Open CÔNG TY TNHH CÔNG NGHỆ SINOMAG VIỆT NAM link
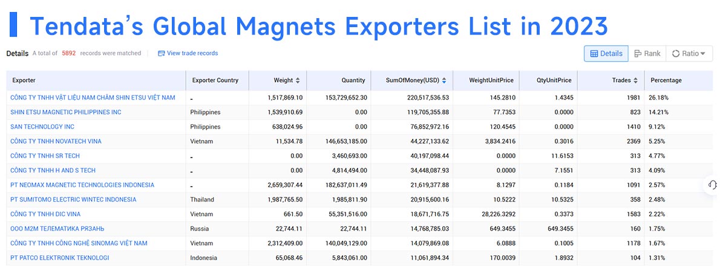The image size is (720, 271). coord(79,243)
